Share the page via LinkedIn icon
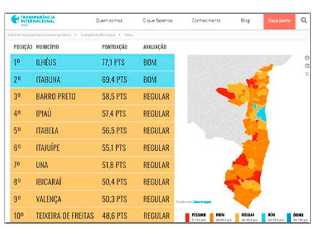 click(307, 66)
